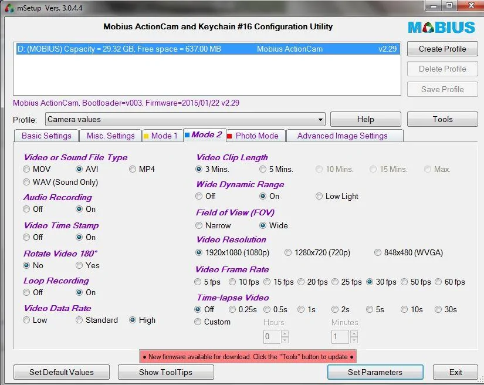The width and height of the screenshot is (484, 385).
Task: Set time-lapse interval to 5s
Action: (x=375, y=309)
